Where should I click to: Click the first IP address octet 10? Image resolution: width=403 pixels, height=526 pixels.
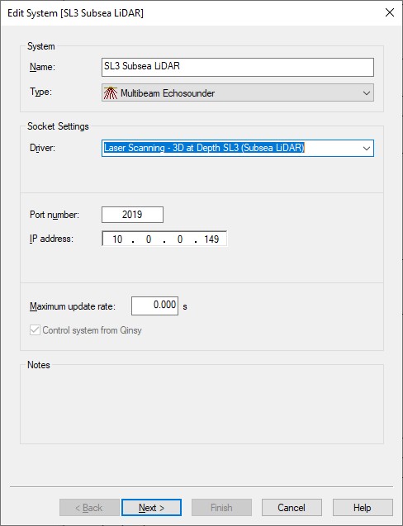pos(117,239)
